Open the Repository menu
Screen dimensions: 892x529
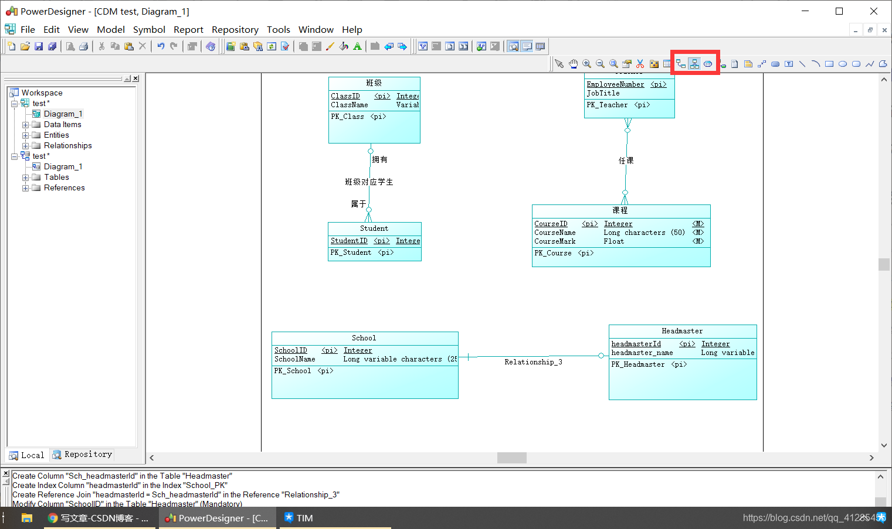235,29
